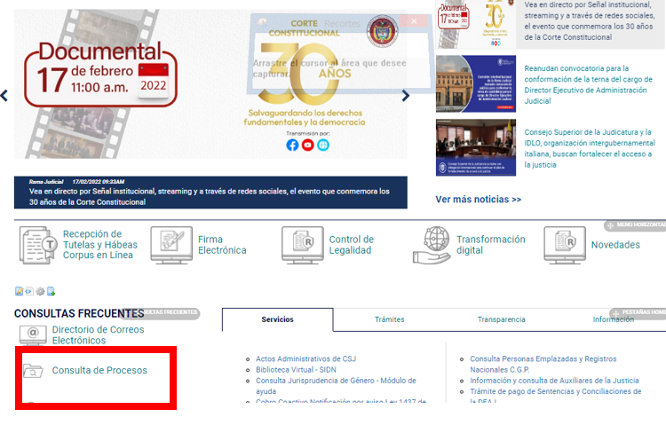Open Ver más noticias link
Image resolution: width=666 pixels, height=425 pixels.
click(479, 199)
